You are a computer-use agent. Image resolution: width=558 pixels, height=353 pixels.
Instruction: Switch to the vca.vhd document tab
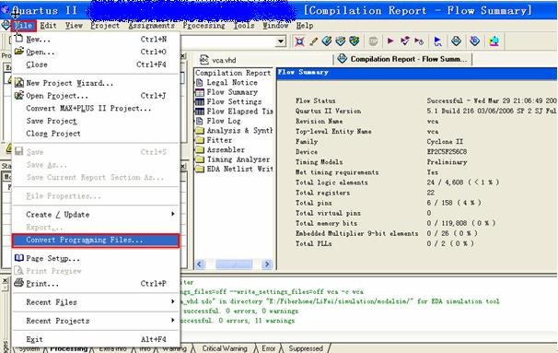(218, 60)
